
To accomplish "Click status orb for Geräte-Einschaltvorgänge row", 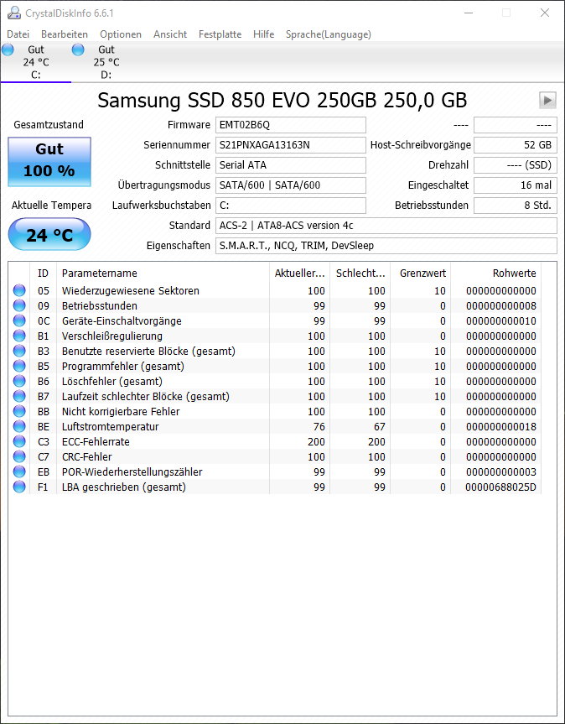I will pyautogui.click(x=19, y=321).
